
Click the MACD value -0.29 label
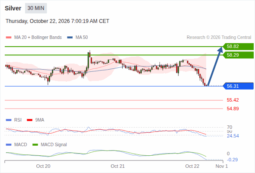tap(233, 160)
